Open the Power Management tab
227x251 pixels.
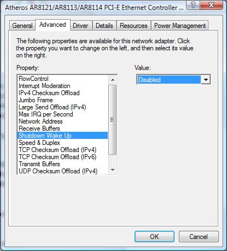(x=180, y=26)
